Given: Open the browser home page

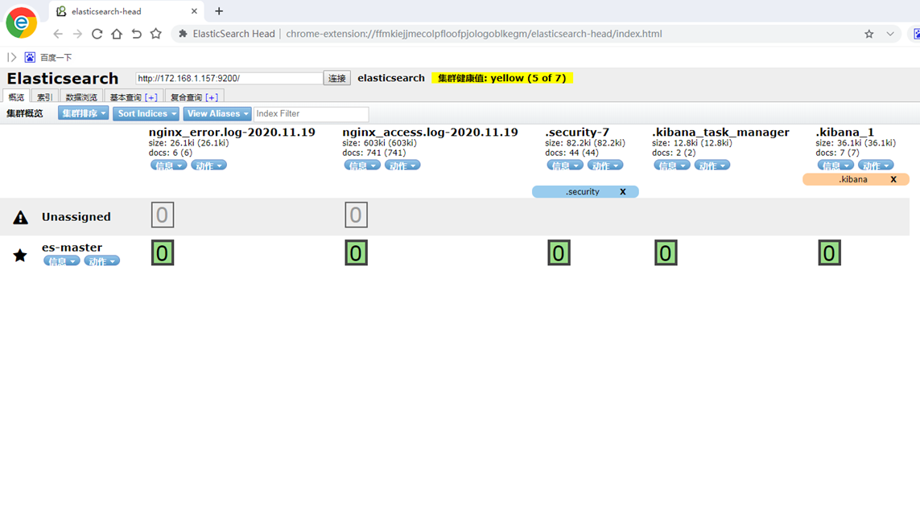Looking at the screenshot, I should coord(117,34).
